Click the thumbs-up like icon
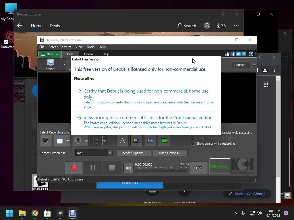Screen dimensions: 294x220 [x=227, y=54]
